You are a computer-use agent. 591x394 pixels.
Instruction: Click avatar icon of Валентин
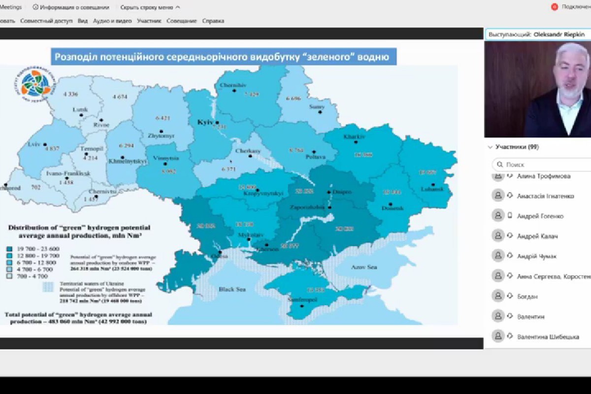pos(498,316)
